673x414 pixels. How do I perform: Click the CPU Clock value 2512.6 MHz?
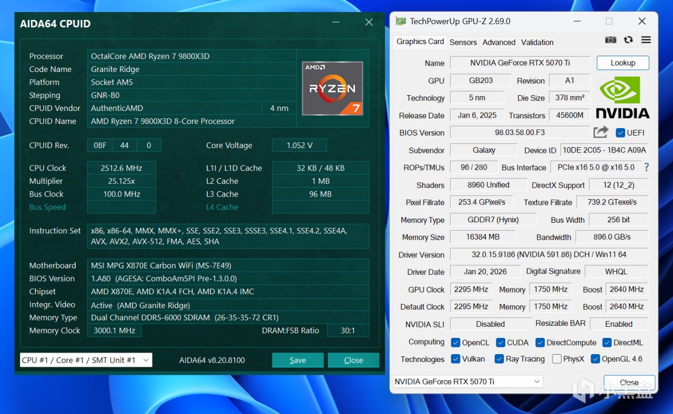pyautogui.click(x=121, y=168)
